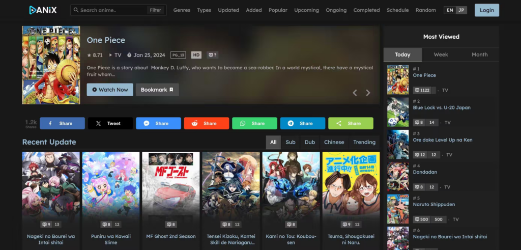Click the Watch Now button
The image size is (521, 250).
pos(110,90)
